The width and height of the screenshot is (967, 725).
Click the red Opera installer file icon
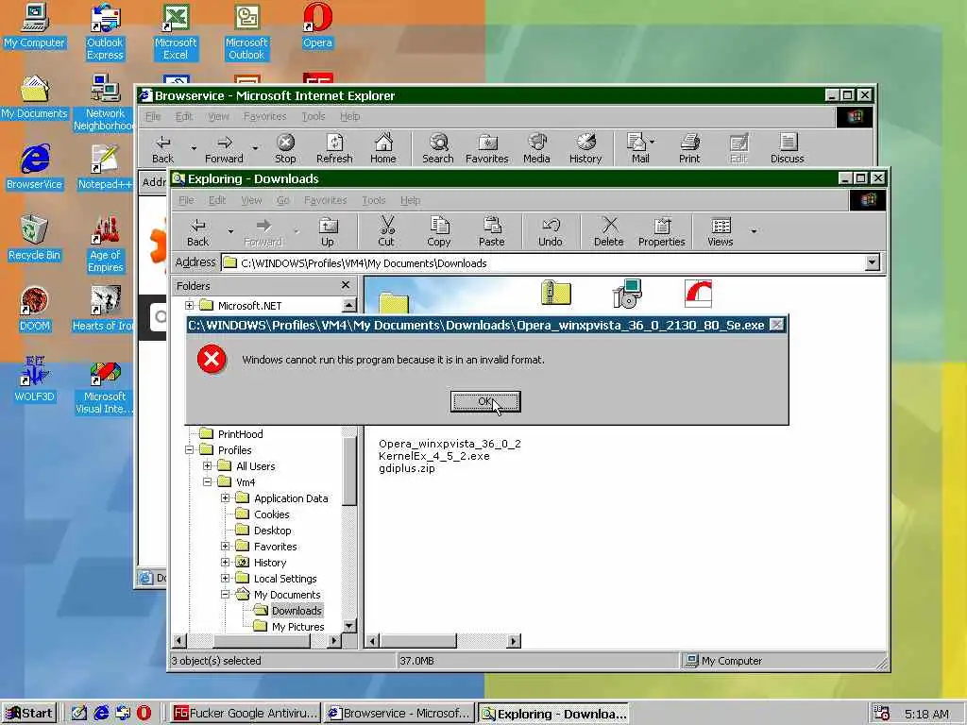698,294
